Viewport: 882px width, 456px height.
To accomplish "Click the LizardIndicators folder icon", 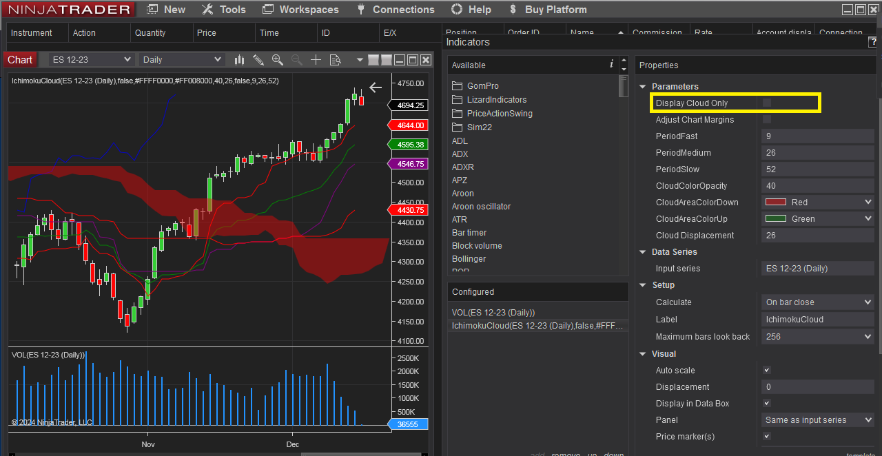I will coord(458,100).
